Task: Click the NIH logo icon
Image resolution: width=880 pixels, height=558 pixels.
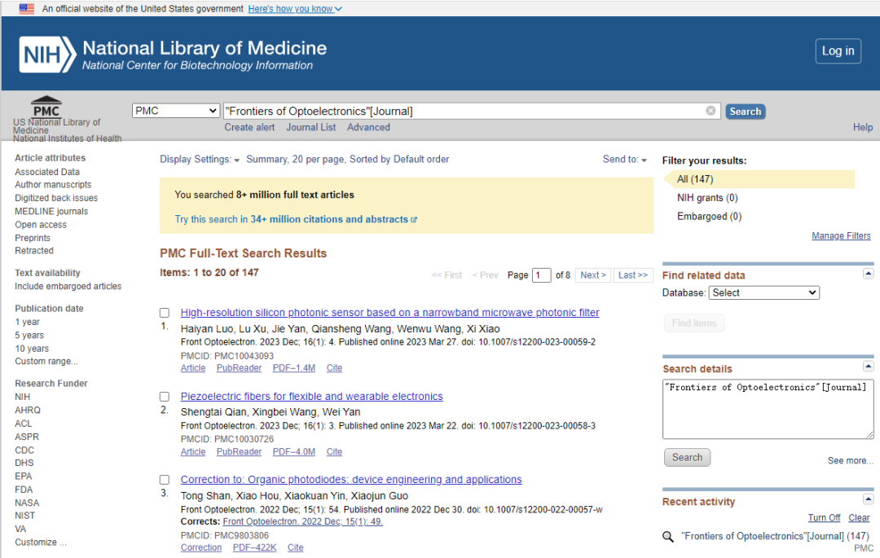Action: (x=48, y=55)
